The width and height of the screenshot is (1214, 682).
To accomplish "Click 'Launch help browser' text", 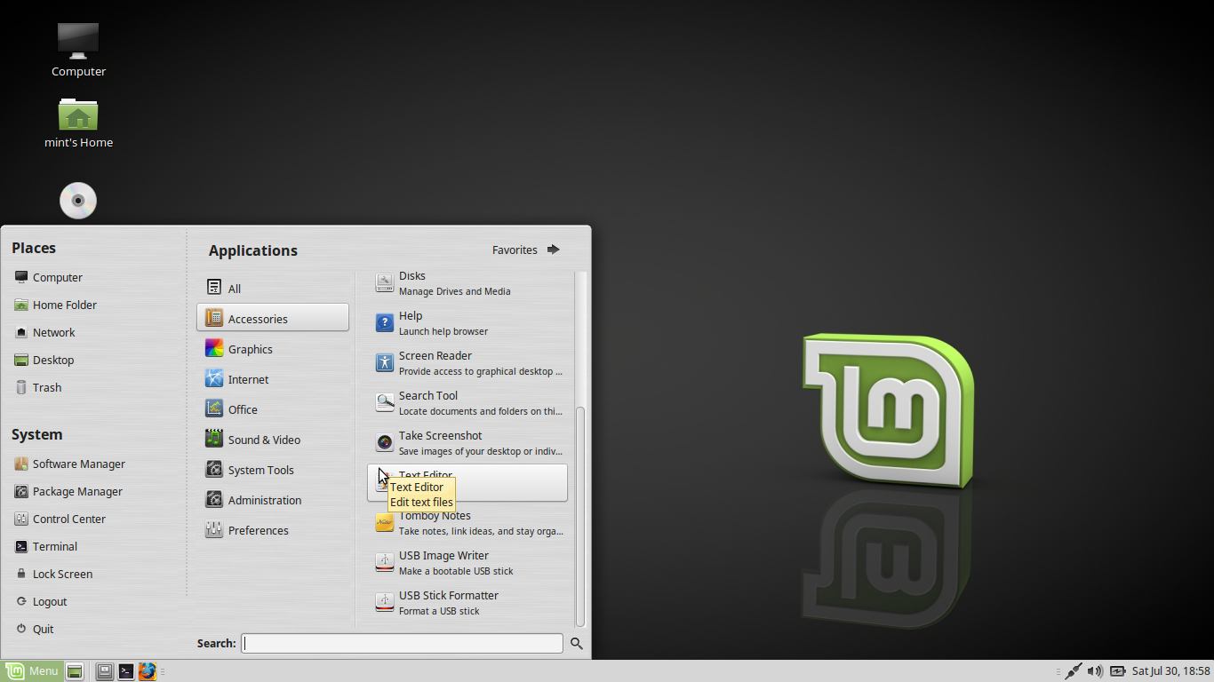I will [443, 331].
